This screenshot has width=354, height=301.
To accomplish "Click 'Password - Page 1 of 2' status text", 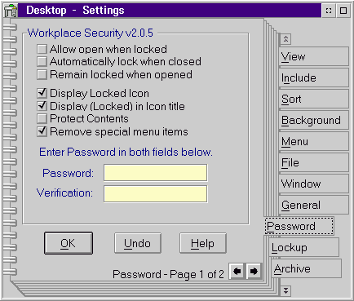I will 168,274.
